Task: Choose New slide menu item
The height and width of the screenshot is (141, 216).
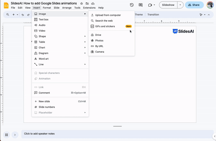Action: point(60,102)
